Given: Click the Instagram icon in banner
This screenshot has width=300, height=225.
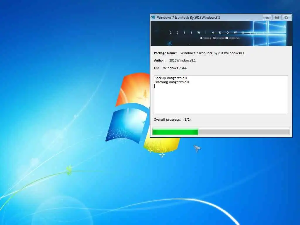Looking at the screenshot, I should pos(214,38).
